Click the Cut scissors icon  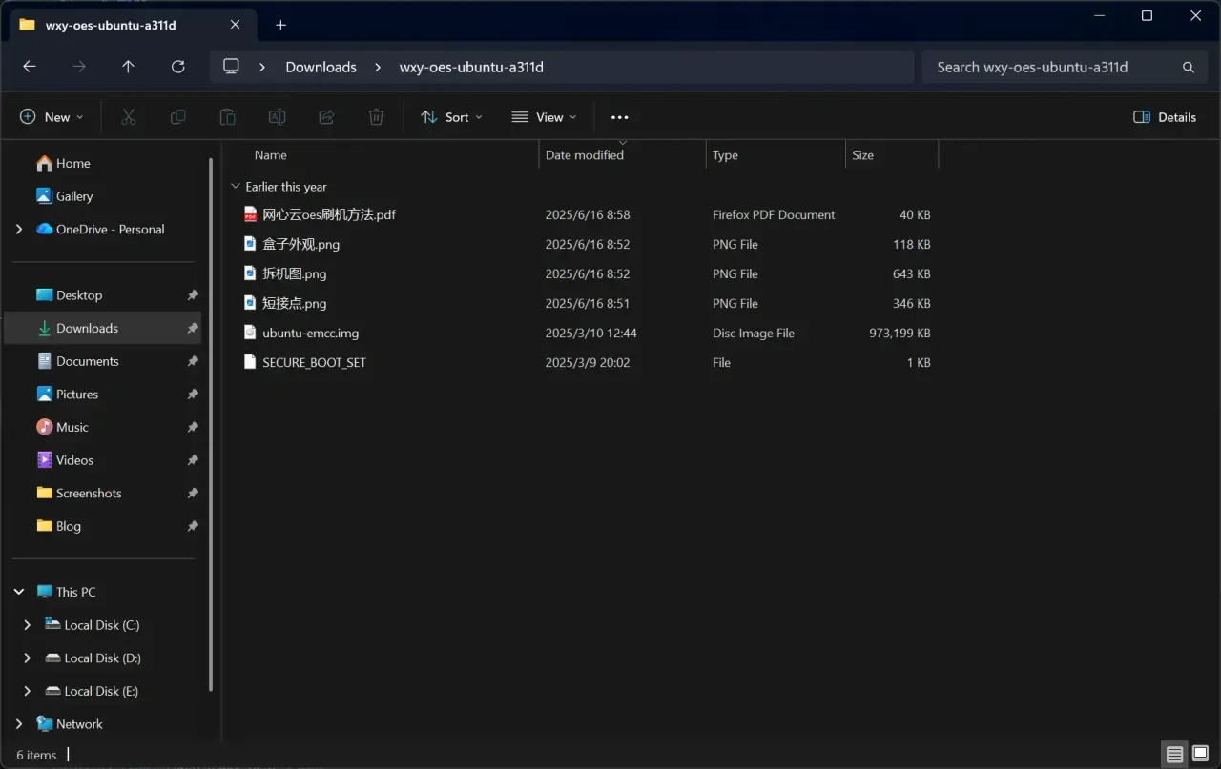click(129, 117)
